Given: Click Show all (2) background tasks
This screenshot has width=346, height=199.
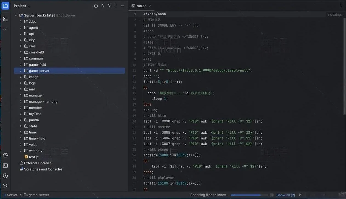Looking at the screenshot, I should coord(286,195).
